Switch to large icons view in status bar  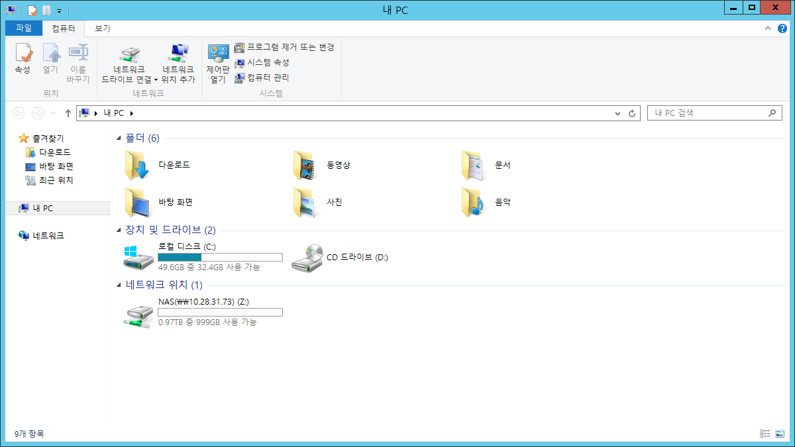779,434
